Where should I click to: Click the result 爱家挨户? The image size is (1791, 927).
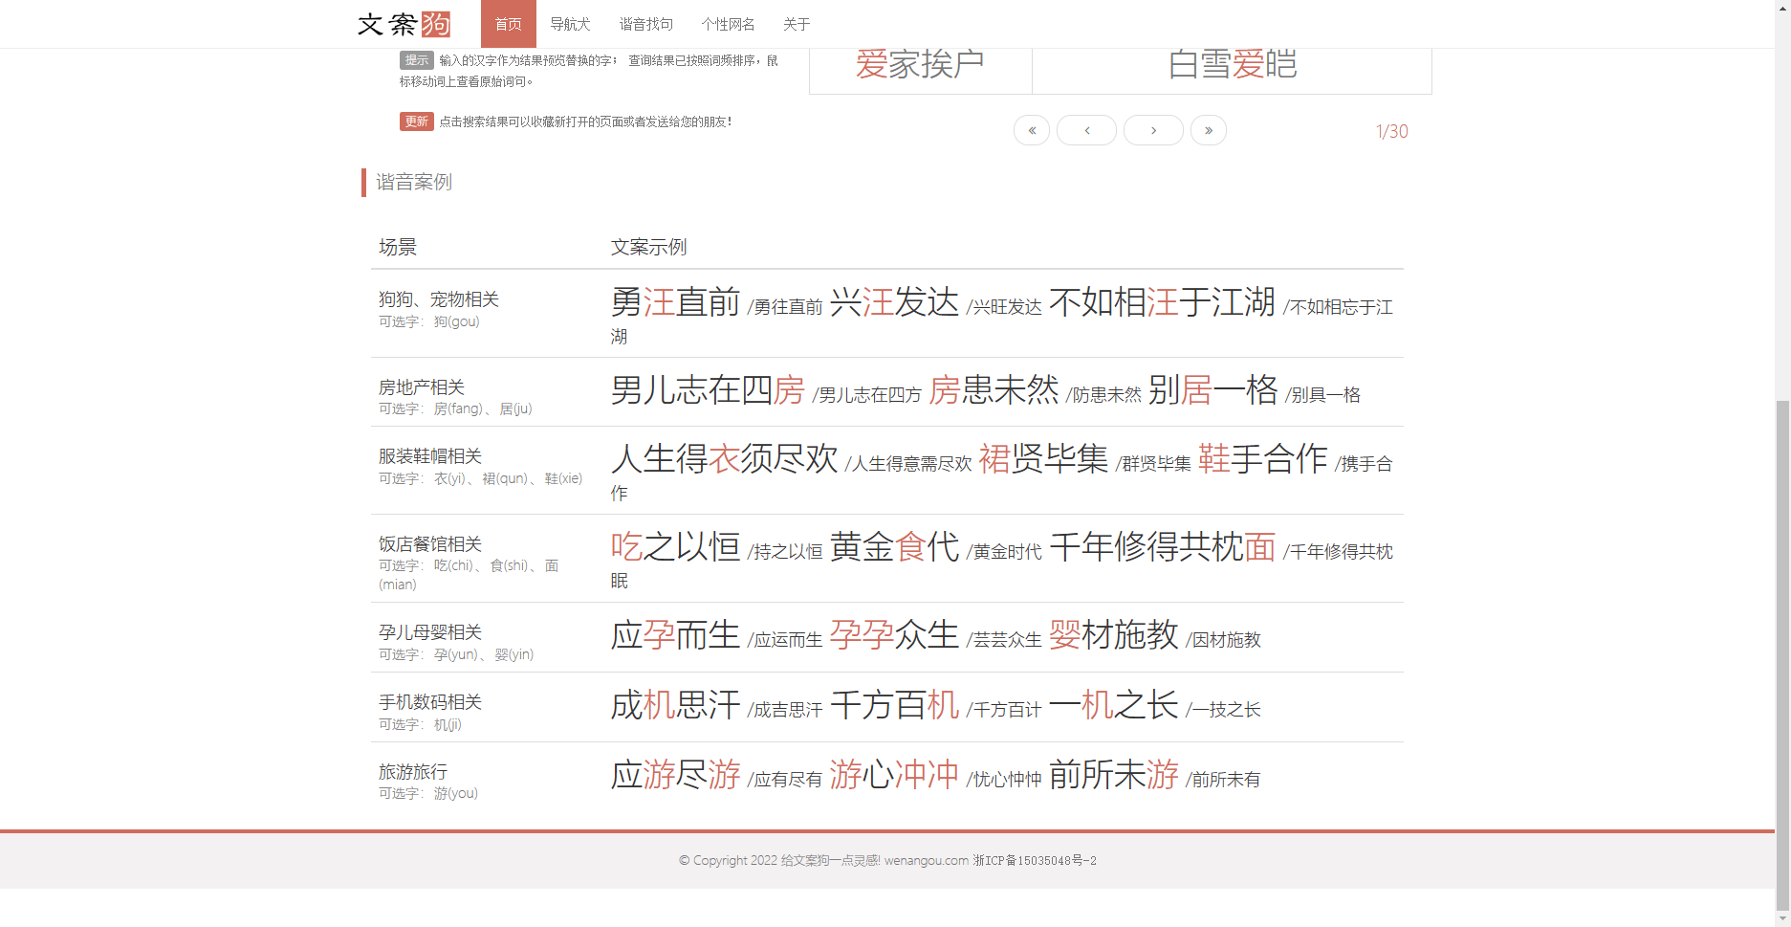point(919,63)
